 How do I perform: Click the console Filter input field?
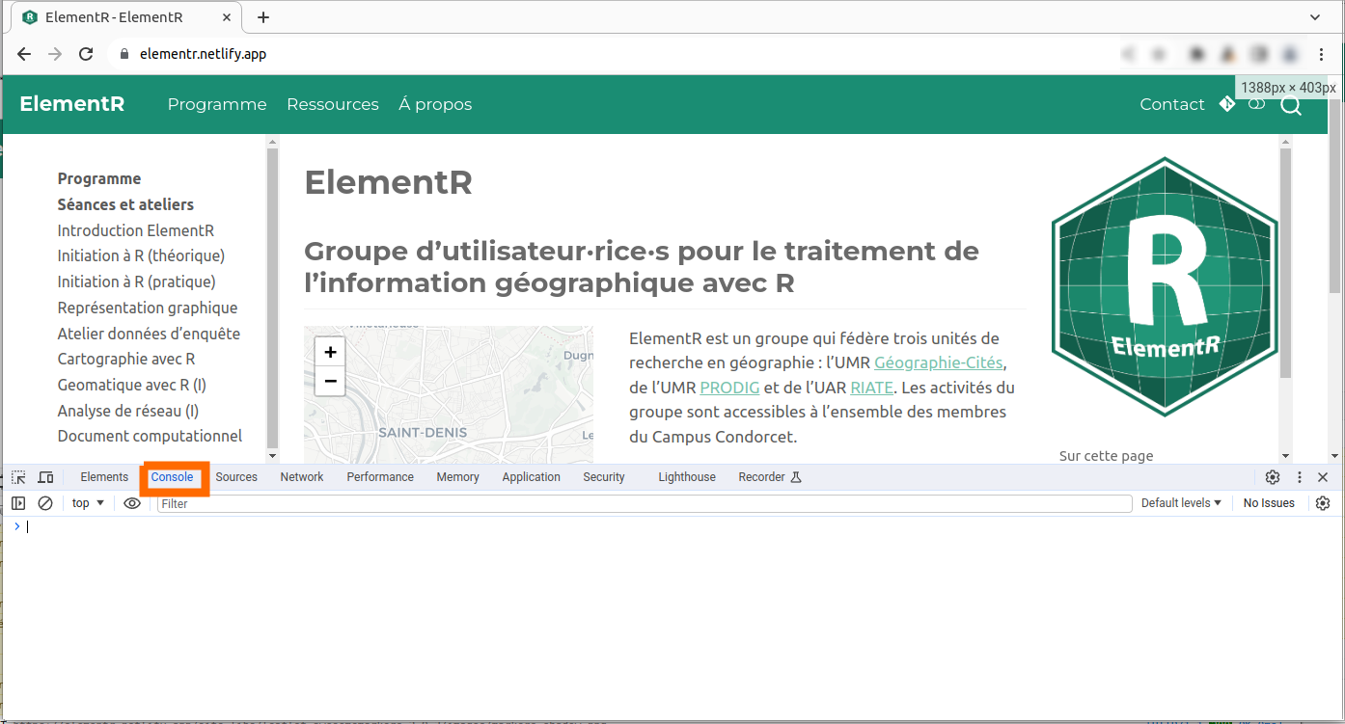click(x=644, y=503)
